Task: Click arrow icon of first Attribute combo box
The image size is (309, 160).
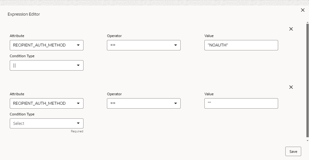Action: (x=78, y=45)
